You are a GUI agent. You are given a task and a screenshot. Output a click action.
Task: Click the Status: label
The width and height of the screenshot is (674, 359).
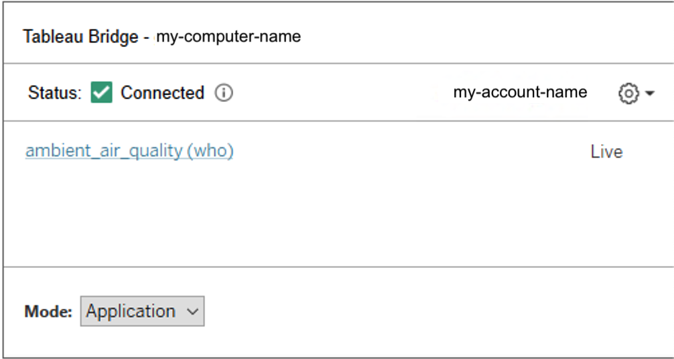[x=55, y=93]
